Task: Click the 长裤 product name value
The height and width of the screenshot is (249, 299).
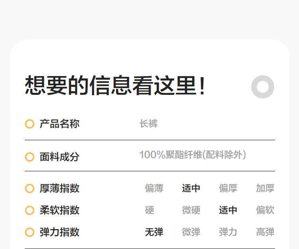Action: pyautogui.click(x=149, y=124)
